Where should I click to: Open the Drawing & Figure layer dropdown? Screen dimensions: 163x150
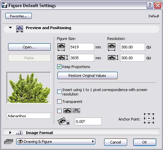(56, 142)
